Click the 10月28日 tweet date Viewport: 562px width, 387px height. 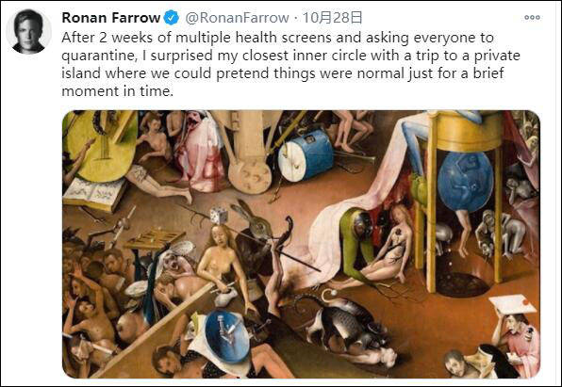(332, 18)
